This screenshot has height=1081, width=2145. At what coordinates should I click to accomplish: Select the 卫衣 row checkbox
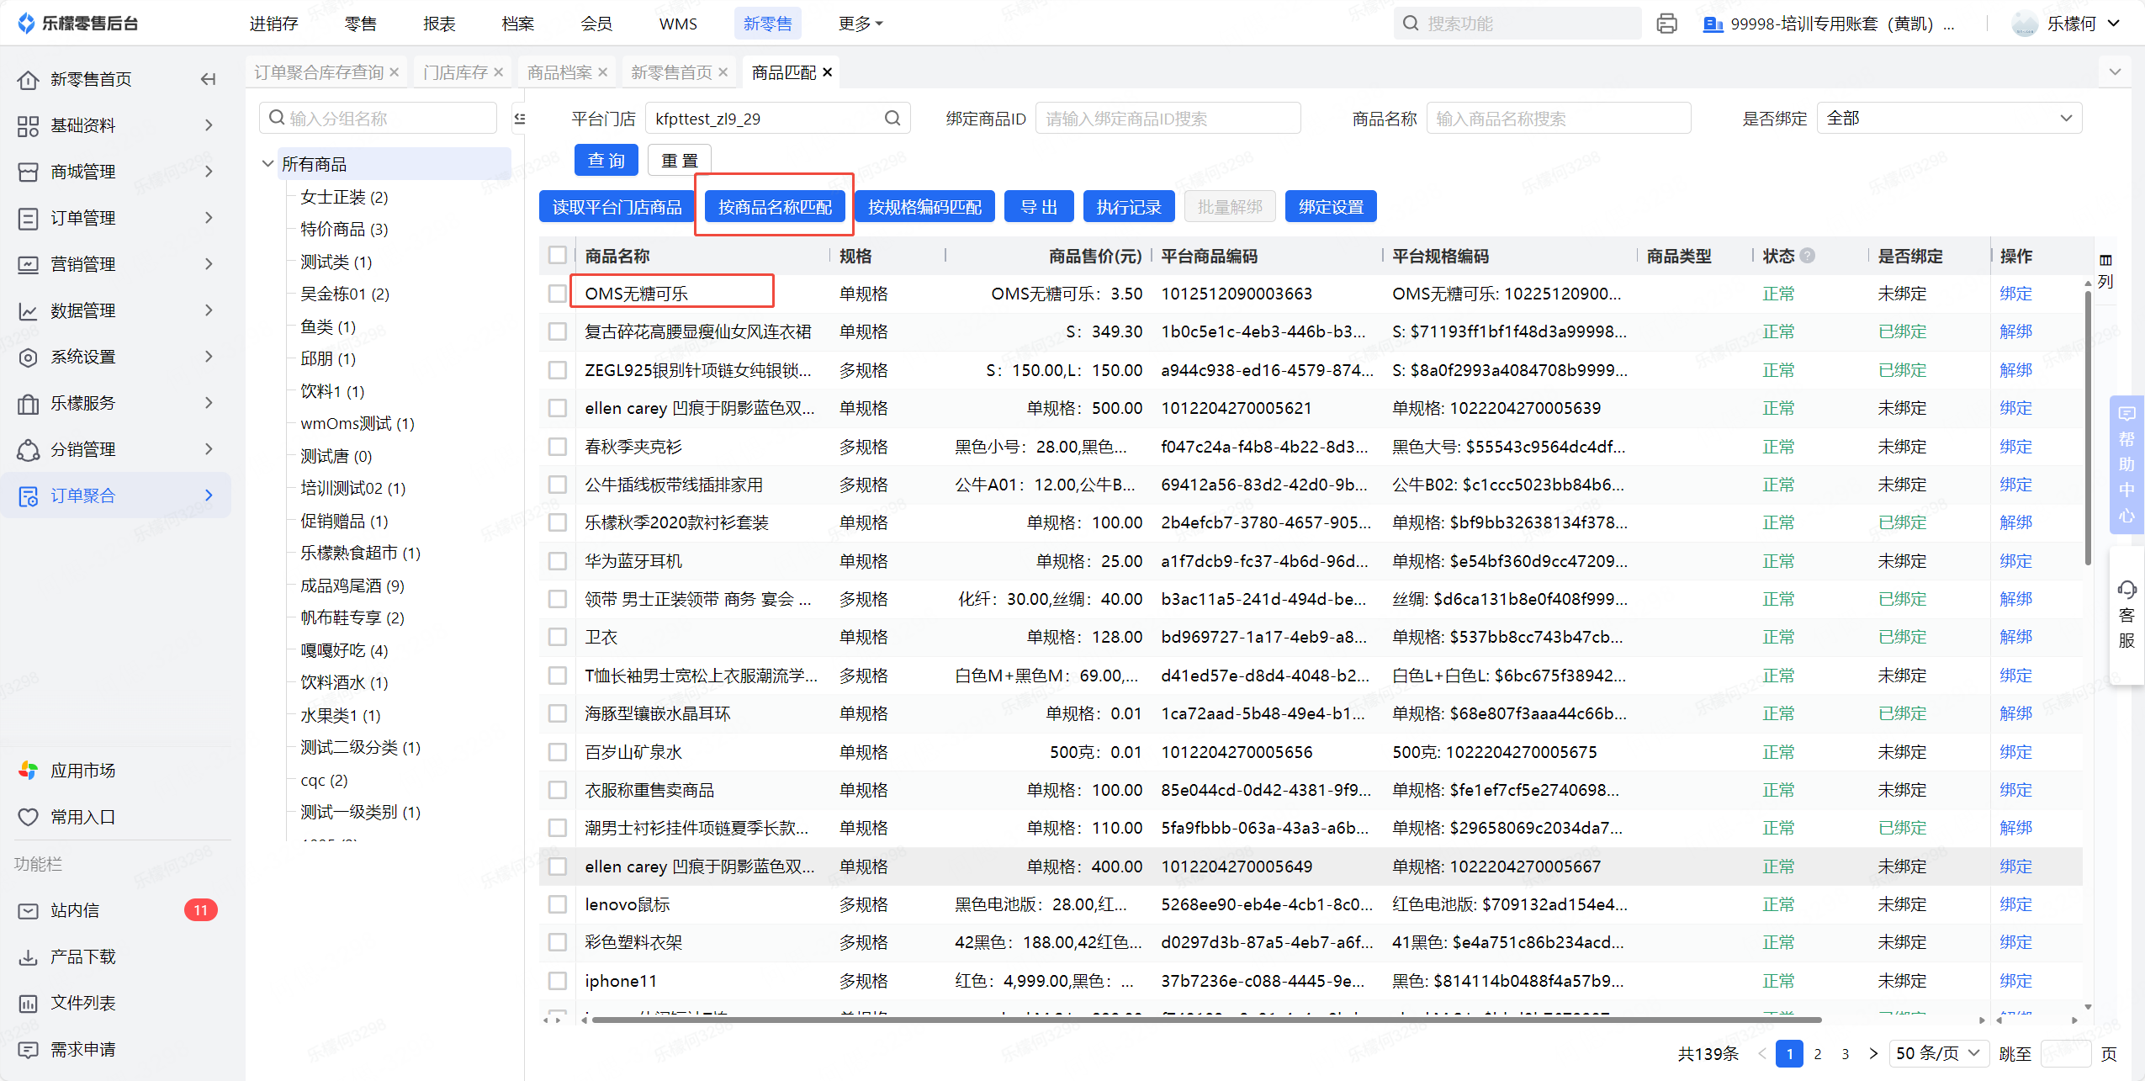pyautogui.click(x=557, y=637)
